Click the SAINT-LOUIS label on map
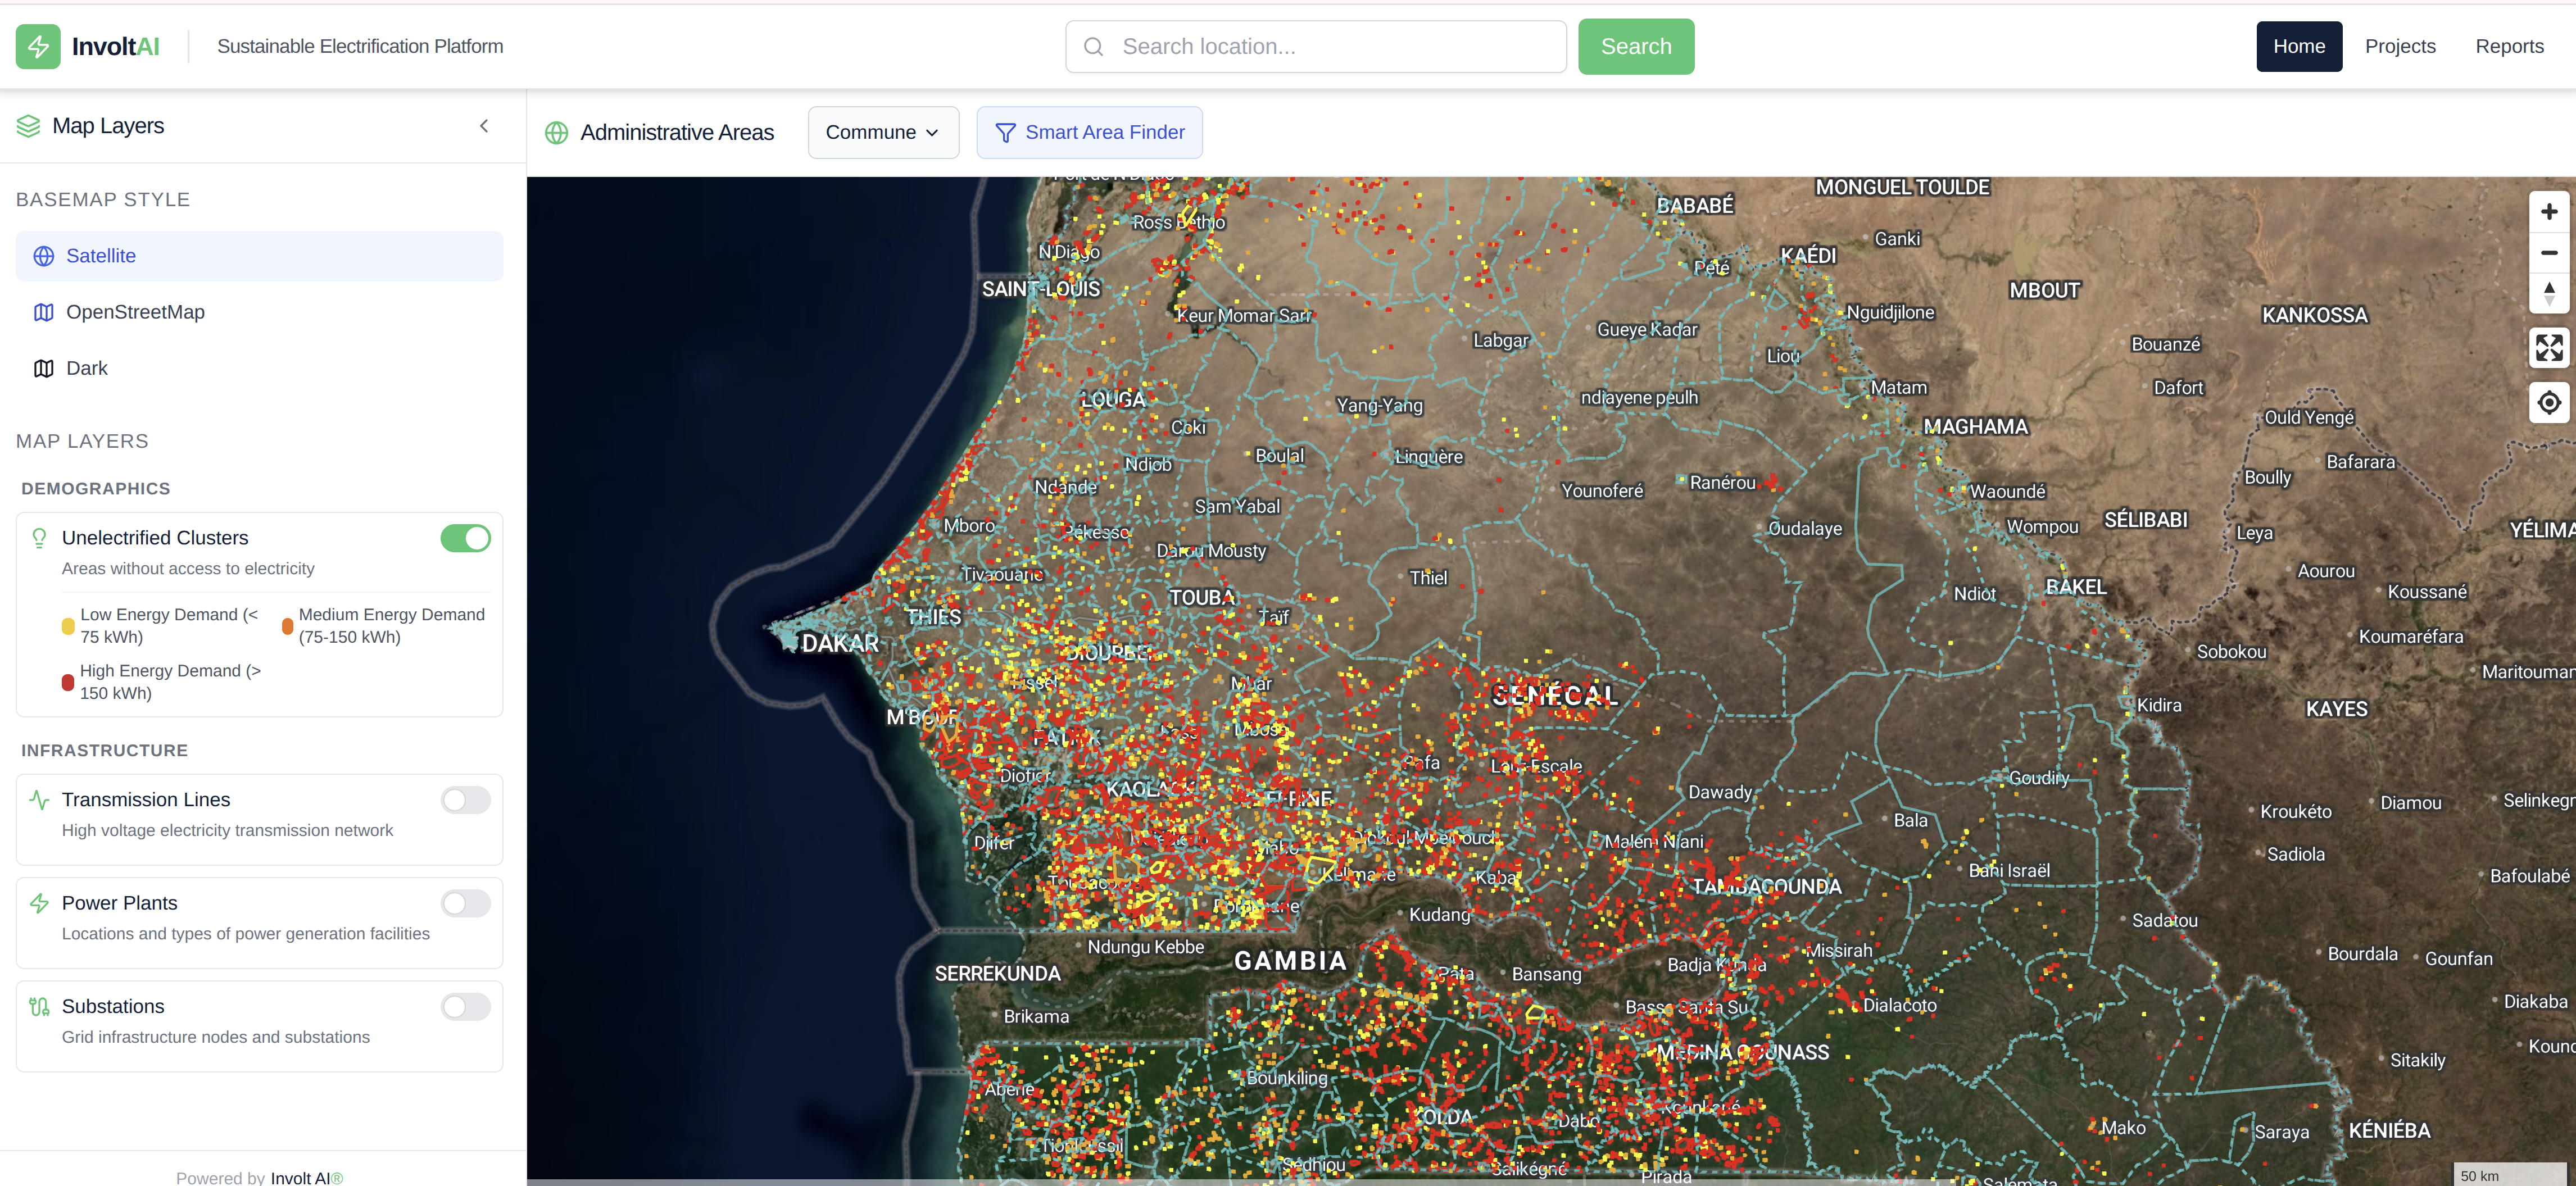2576x1186 pixels. (1041, 289)
